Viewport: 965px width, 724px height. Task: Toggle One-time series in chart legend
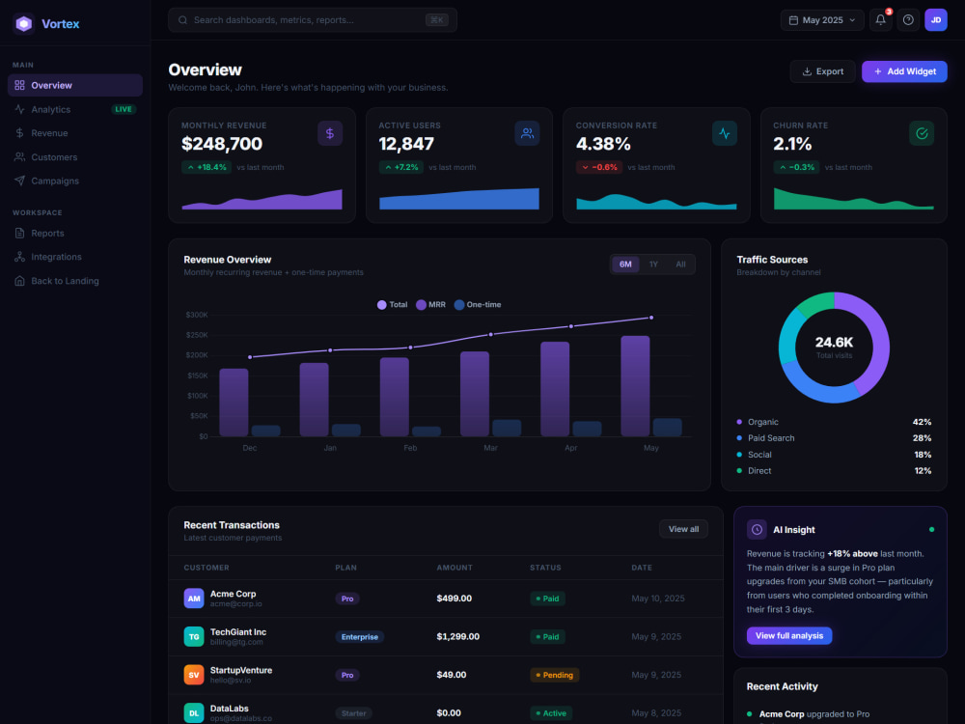tap(478, 305)
